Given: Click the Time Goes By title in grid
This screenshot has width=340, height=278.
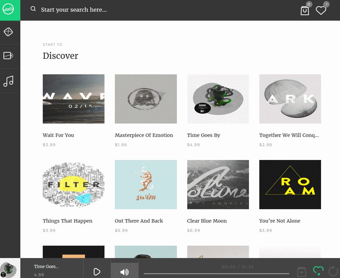Looking at the screenshot, I should coord(203,135).
